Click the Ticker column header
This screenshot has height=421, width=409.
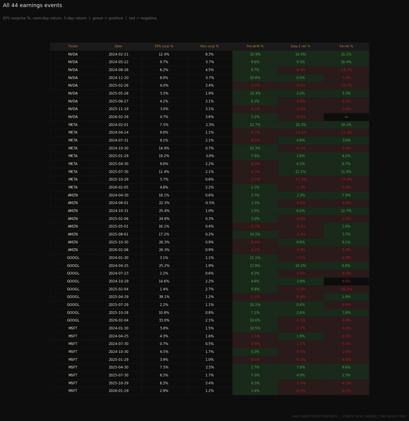tap(73, 46)
